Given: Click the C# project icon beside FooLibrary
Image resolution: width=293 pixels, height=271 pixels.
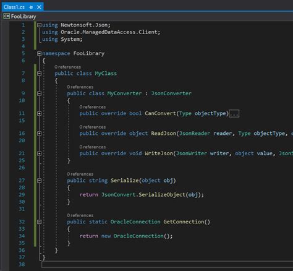Looking at the screenshot, I should (6, 16).
